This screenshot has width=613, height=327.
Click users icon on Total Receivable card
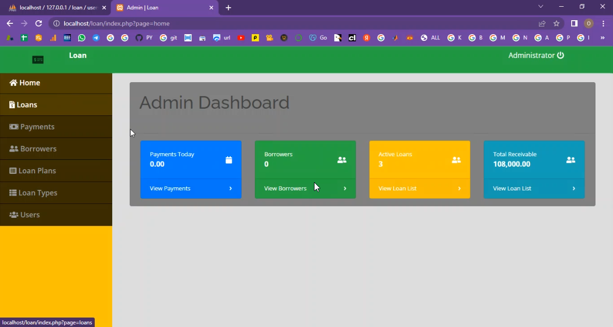tap(570, 160)
